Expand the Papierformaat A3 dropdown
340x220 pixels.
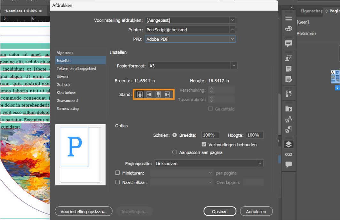(192, 65)
